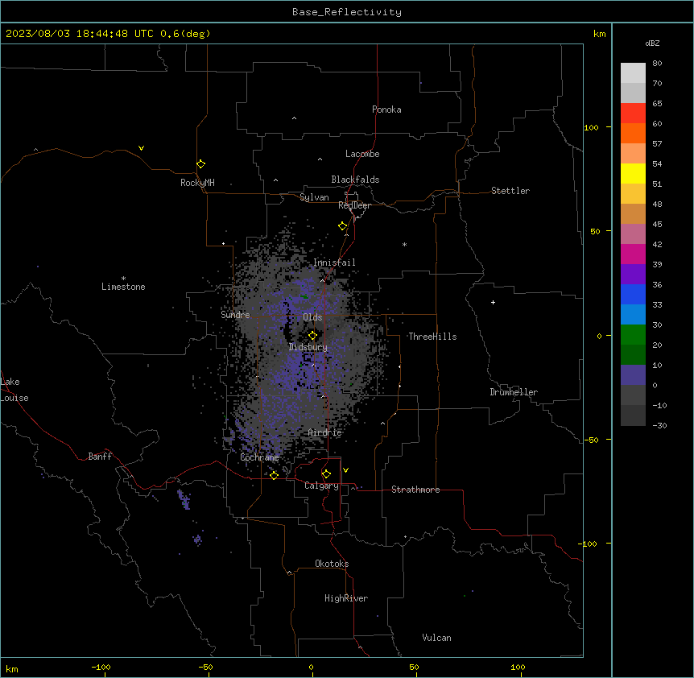
Task: Click the Didsbury label
Action: [308, 347]
